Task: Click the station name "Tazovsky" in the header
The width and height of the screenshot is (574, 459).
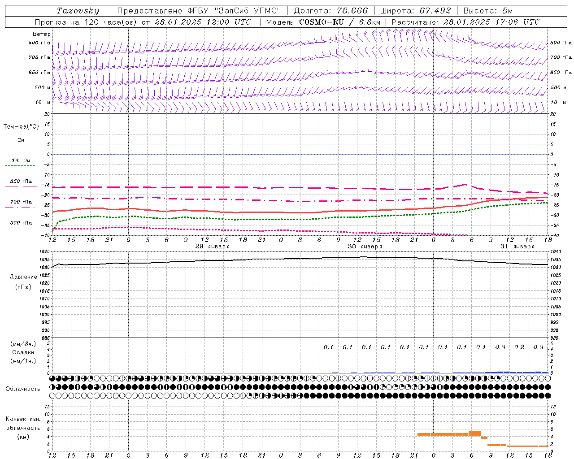Action: tap(78, 11)
